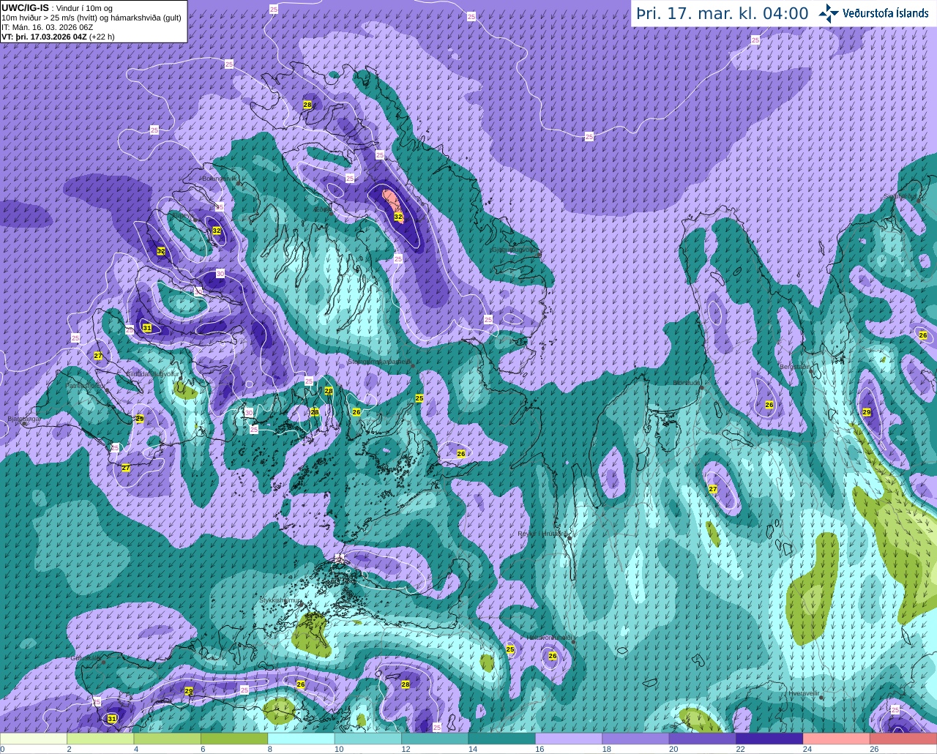Select the 16–18 m/s lavender legend color
Screen dimensions: 937x754
point(569,739)
